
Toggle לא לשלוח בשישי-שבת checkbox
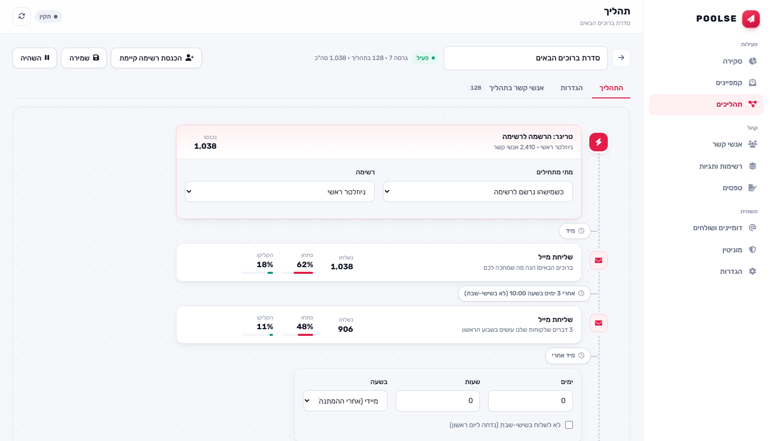pos(569,425)
